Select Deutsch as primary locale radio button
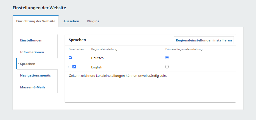 [167, 57]
